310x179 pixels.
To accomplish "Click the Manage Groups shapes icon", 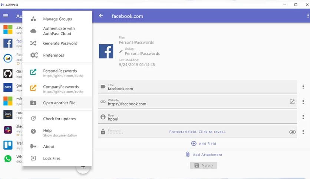I will 33,19.
